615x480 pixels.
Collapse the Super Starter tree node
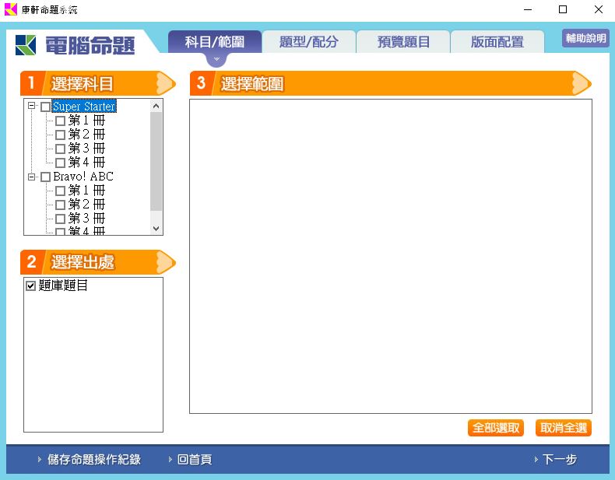point(32,107)
